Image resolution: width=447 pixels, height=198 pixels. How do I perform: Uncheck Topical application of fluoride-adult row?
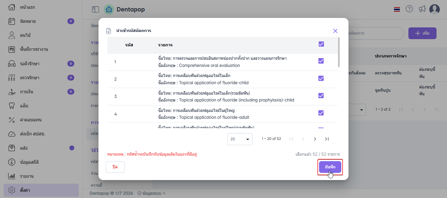click(321, 113)
